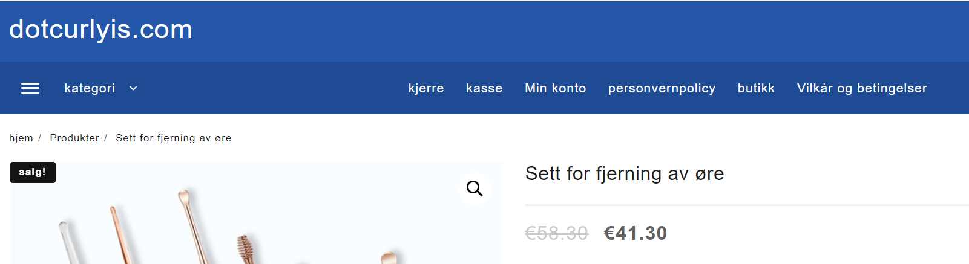This screenshot has width=969, height=264.
Task: Open the kasse checkout link
Action: (484, 88)
